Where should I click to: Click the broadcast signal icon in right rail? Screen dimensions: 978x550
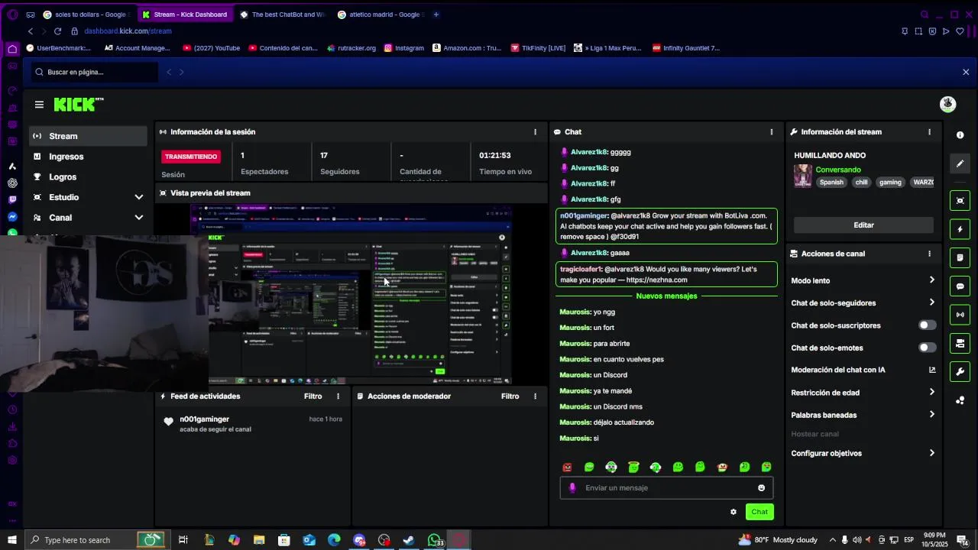pos(960,315)
